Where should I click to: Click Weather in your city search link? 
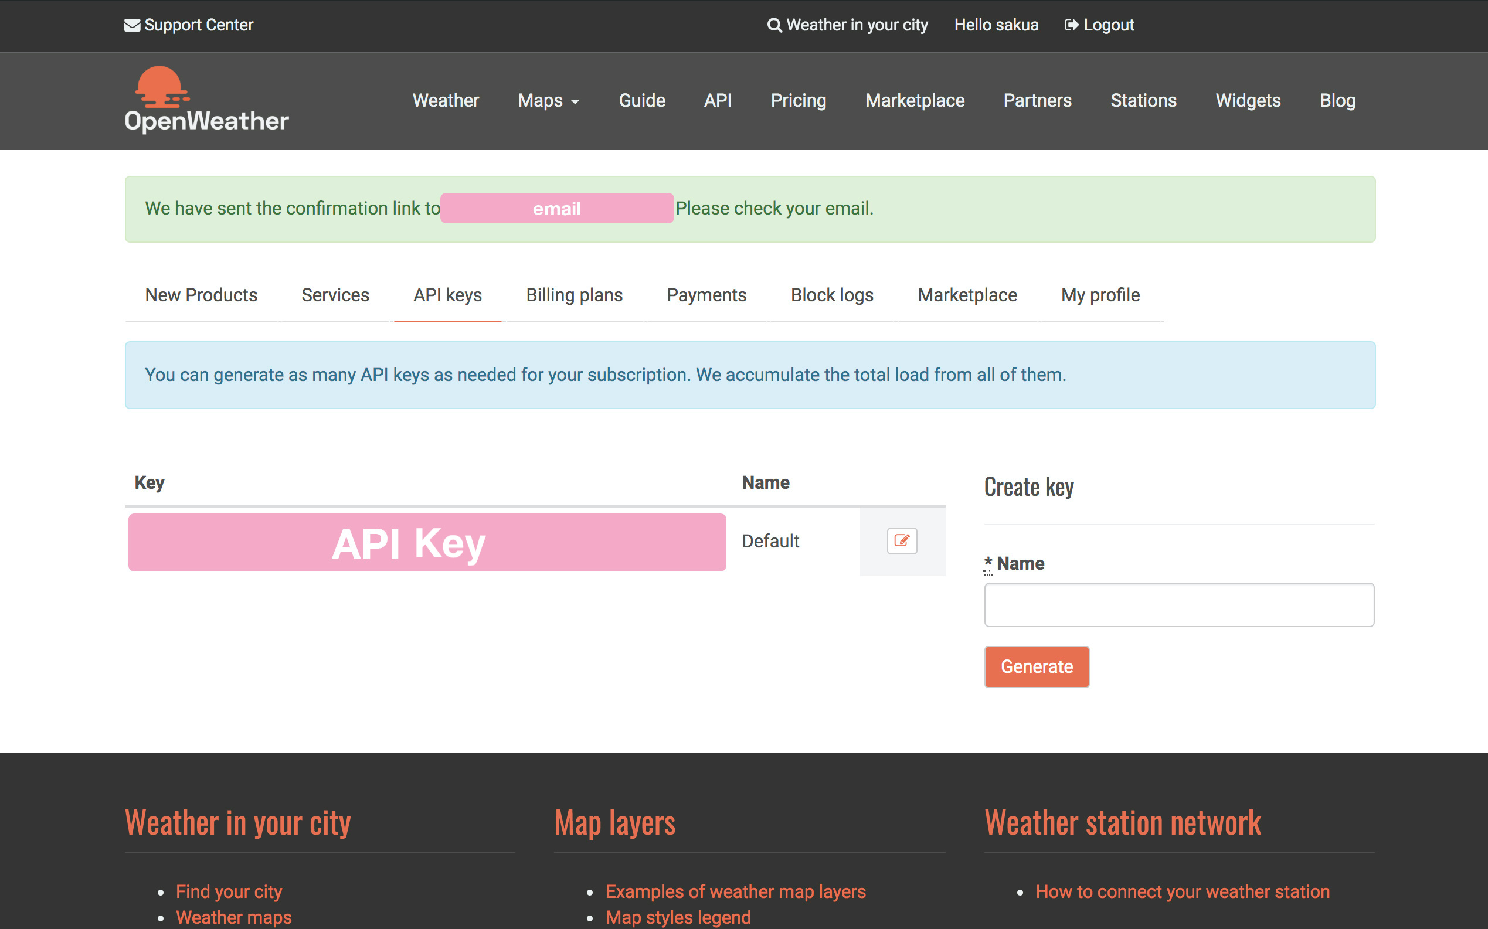click(x=857, y=25)
